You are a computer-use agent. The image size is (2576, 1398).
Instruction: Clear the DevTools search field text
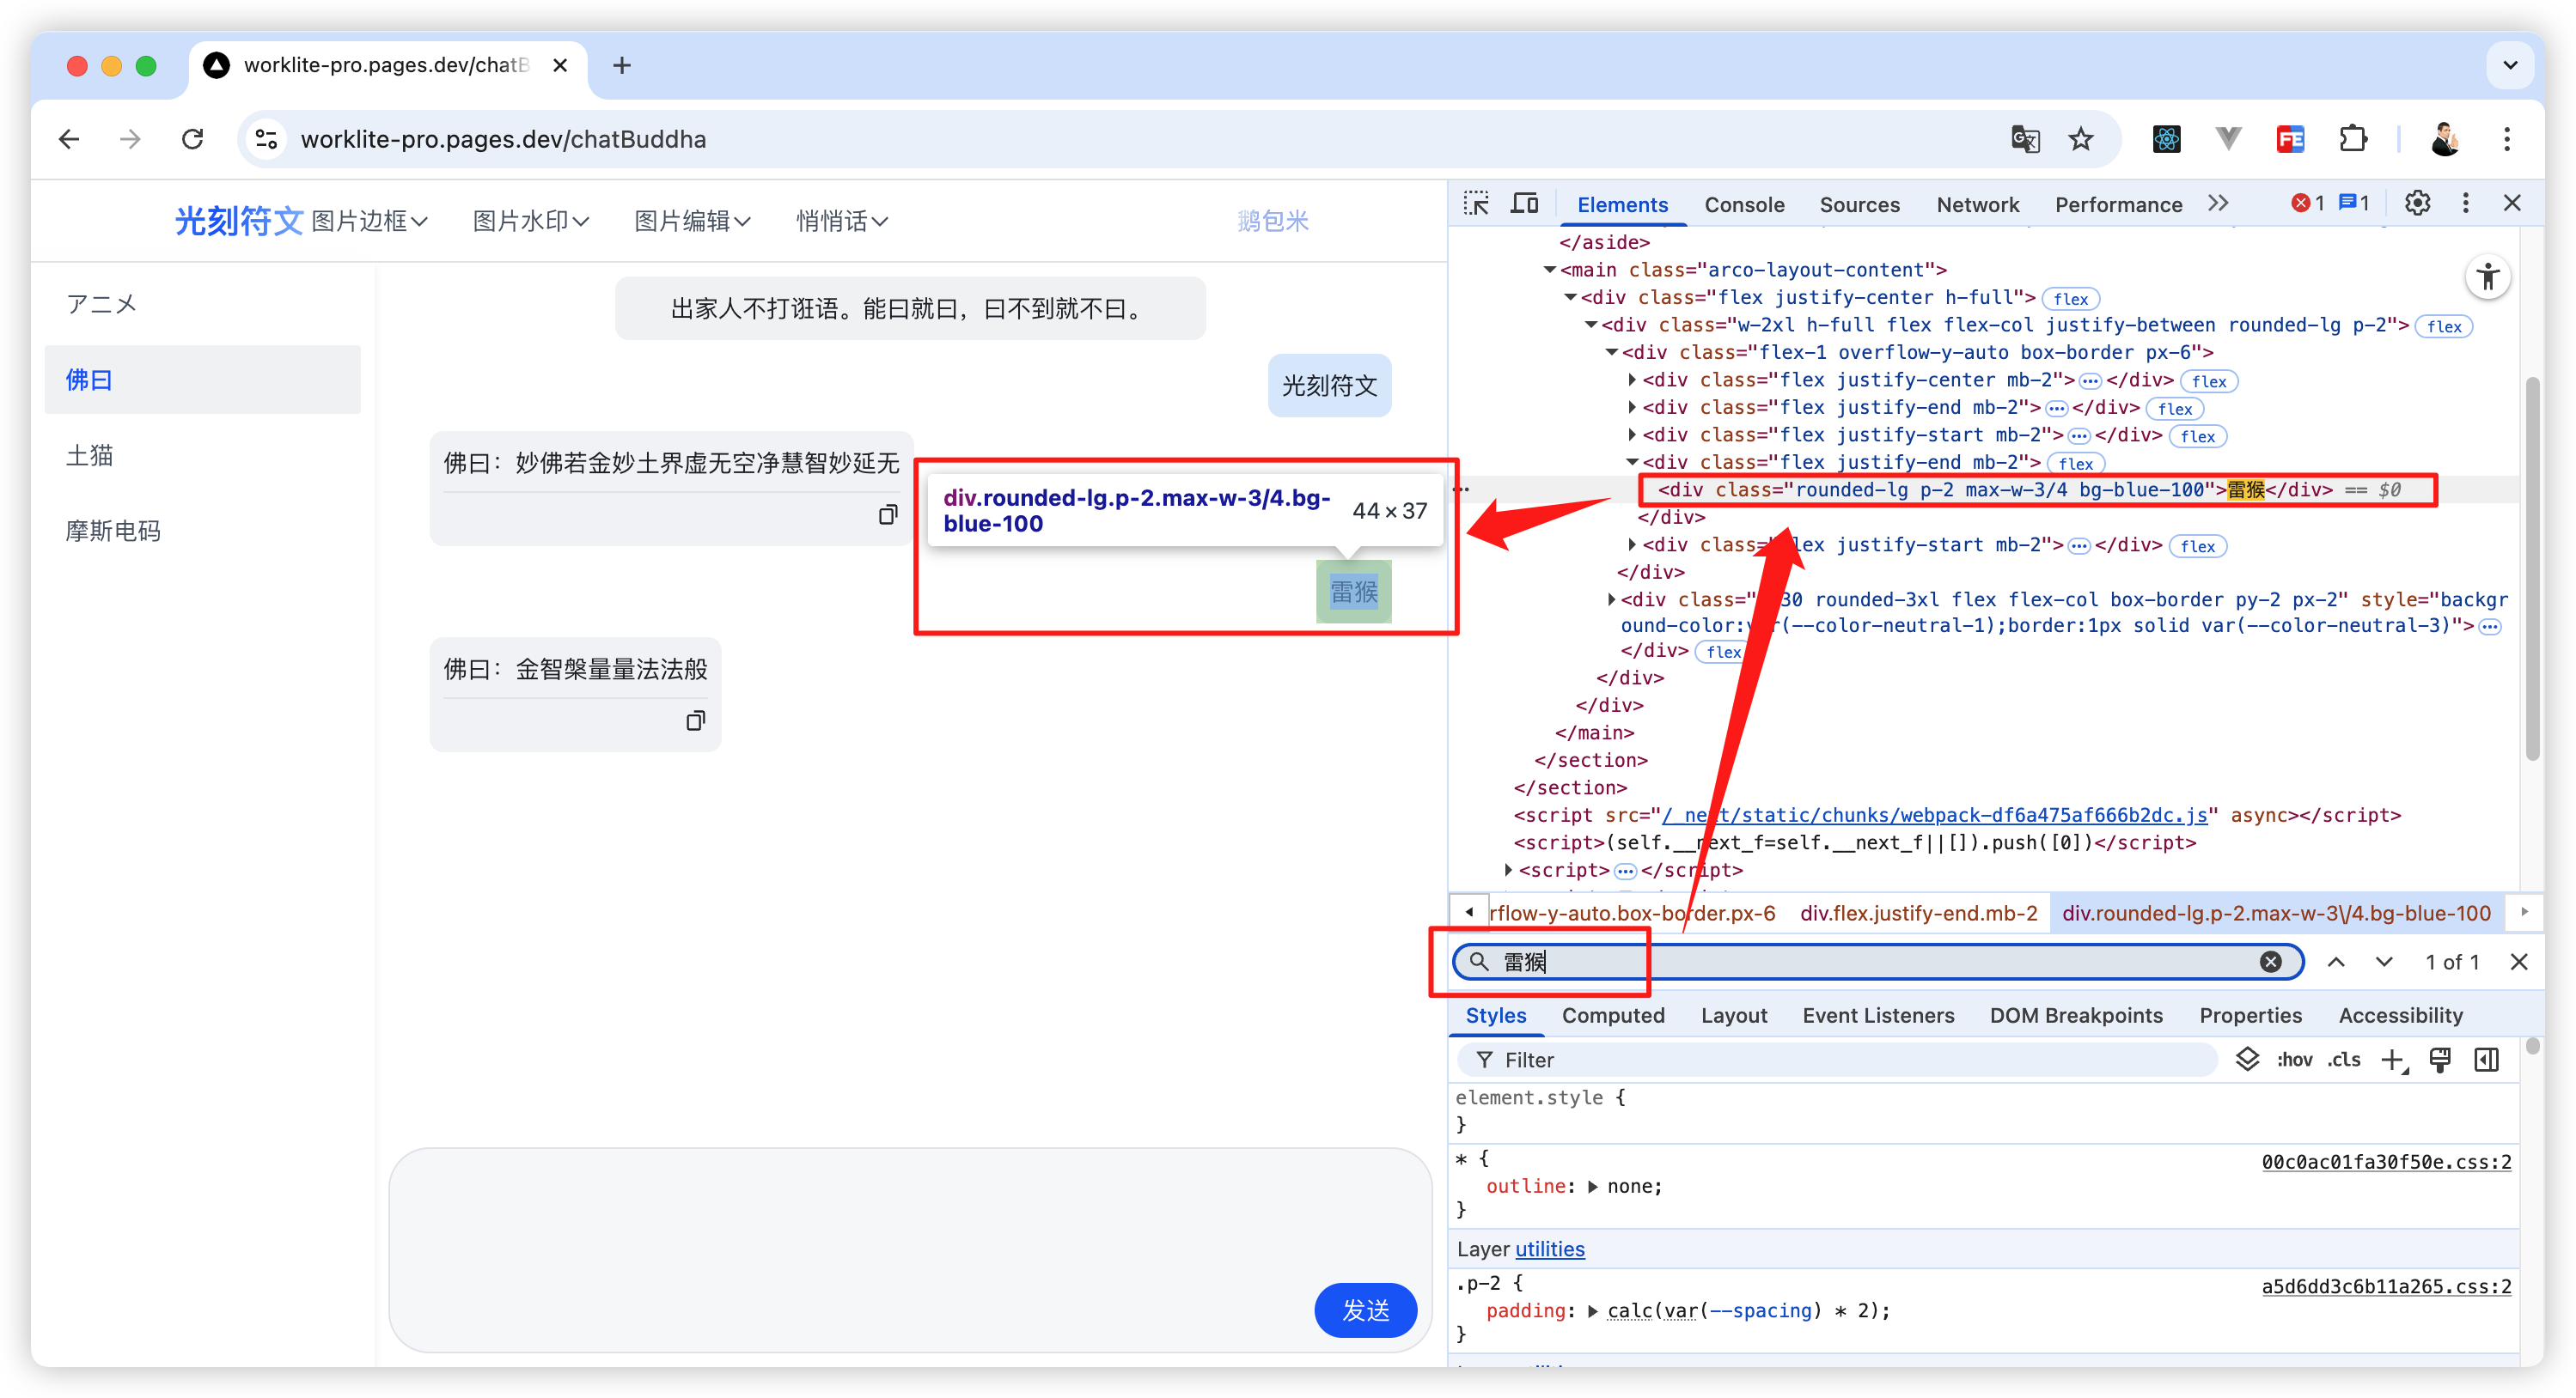click(2270, 961)
